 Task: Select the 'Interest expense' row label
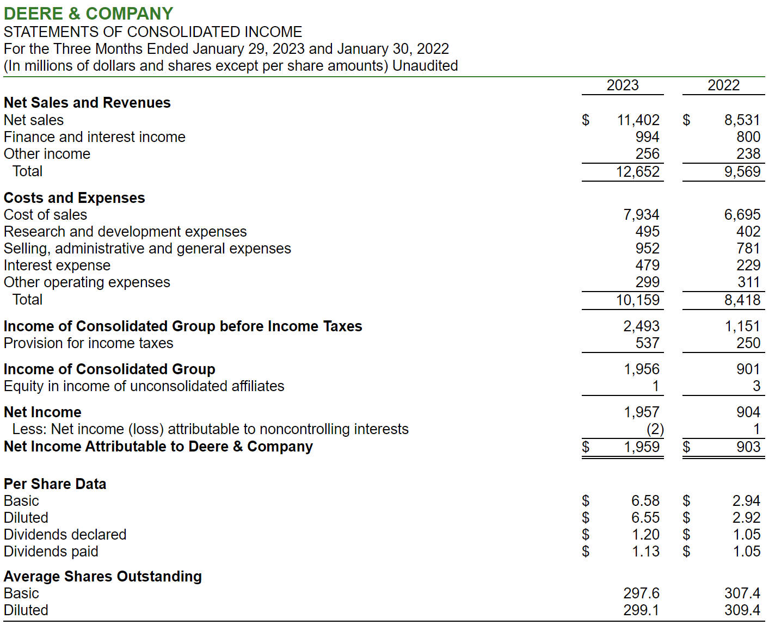(x=57, y=265)
